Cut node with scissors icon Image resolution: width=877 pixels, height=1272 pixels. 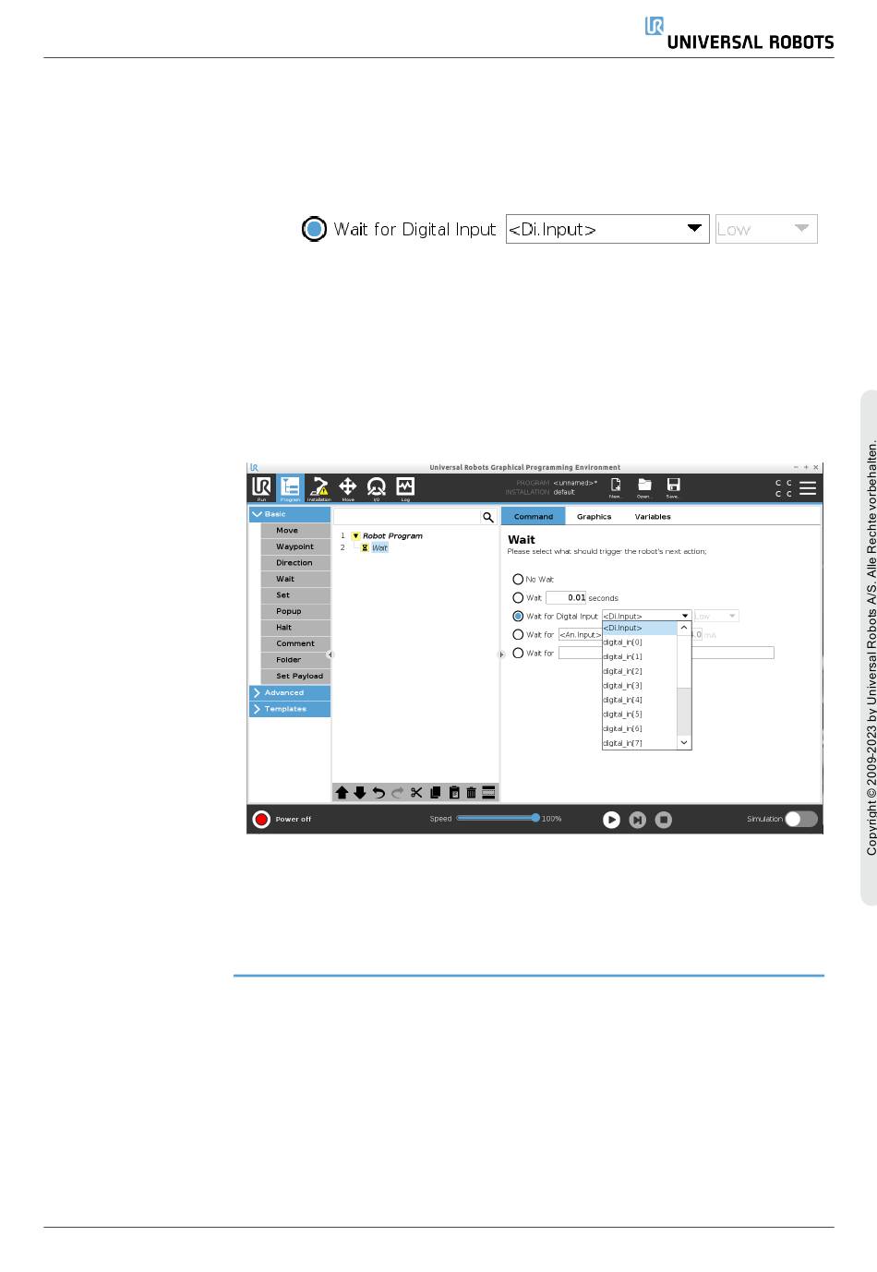click(416, 792)
